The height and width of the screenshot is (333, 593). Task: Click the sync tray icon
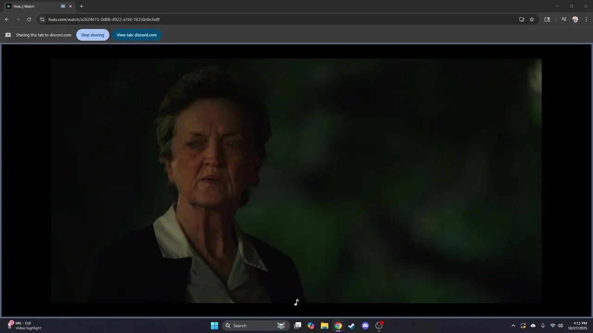[523, 326]
